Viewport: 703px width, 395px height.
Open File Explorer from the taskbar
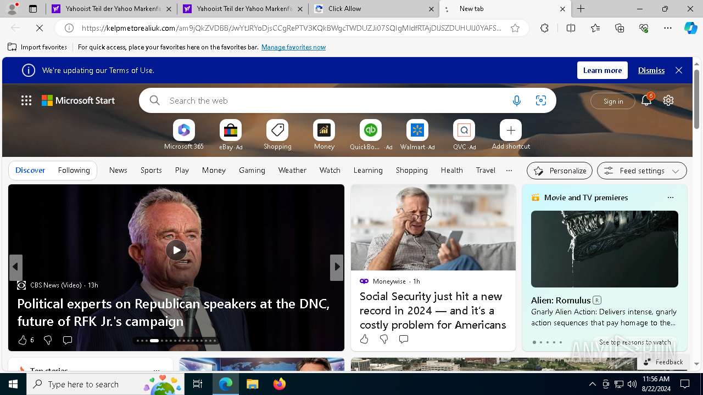pos(252,384)
